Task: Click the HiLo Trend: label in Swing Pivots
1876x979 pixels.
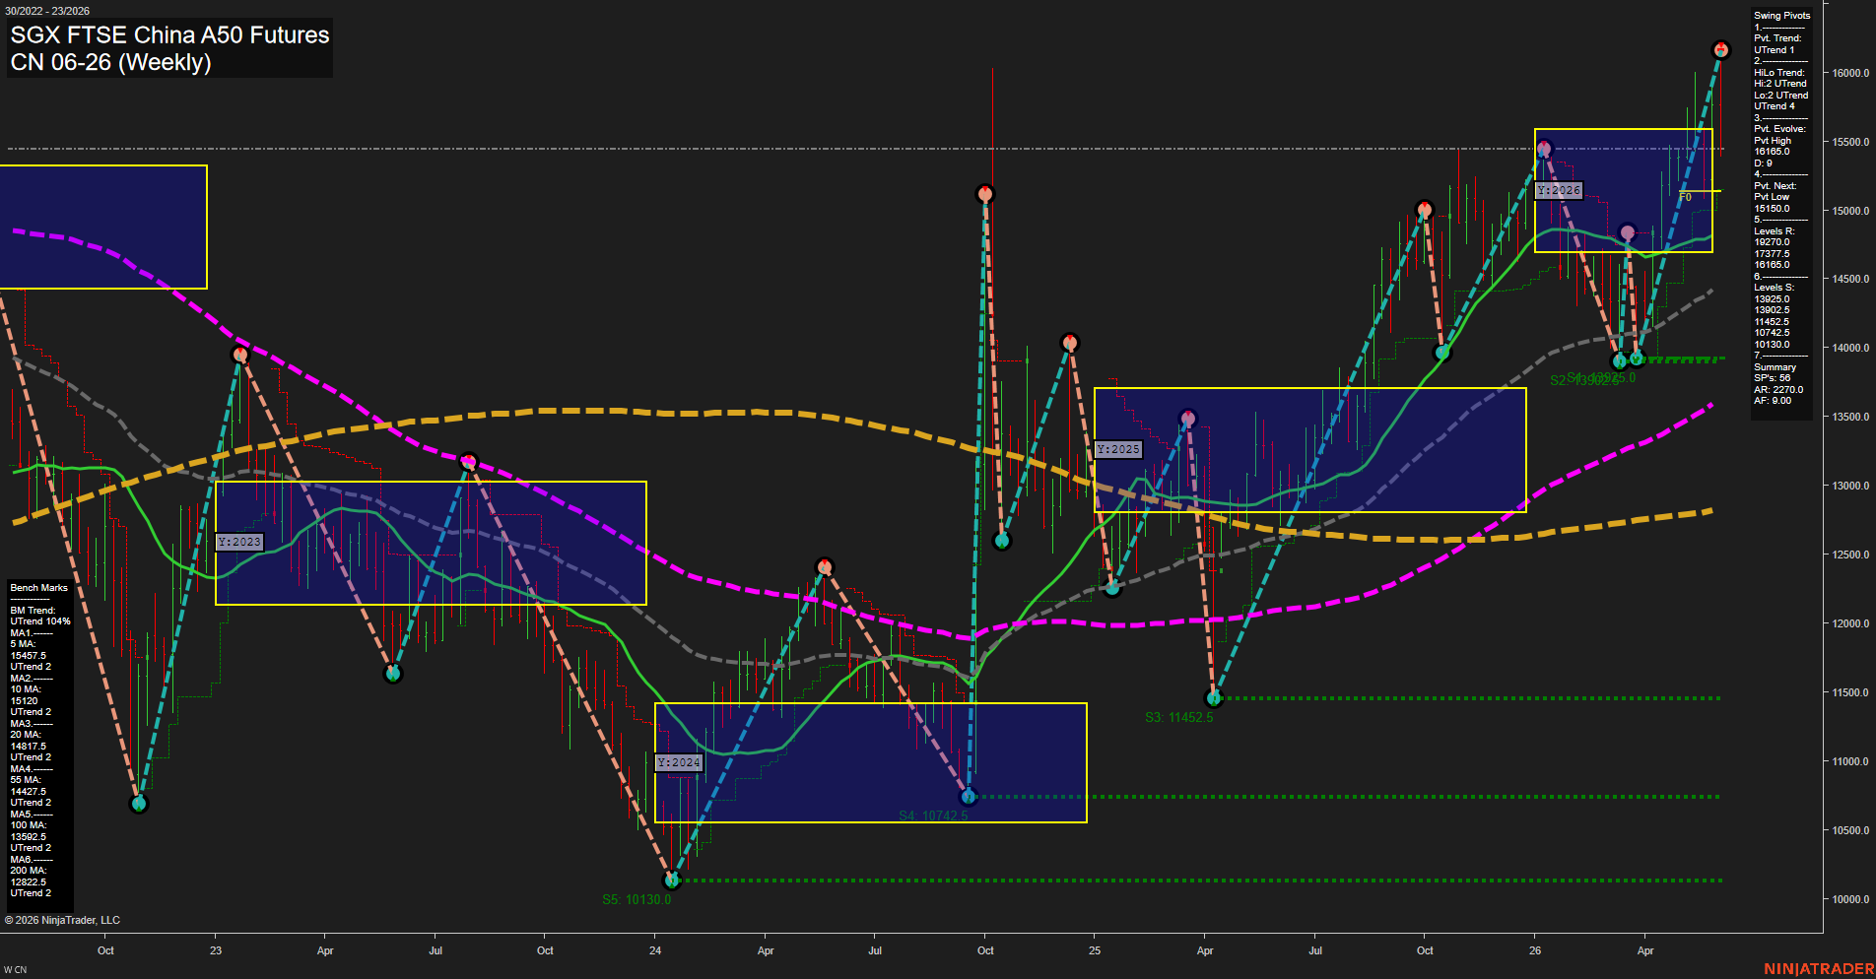Action: (x=1779, y=73)
